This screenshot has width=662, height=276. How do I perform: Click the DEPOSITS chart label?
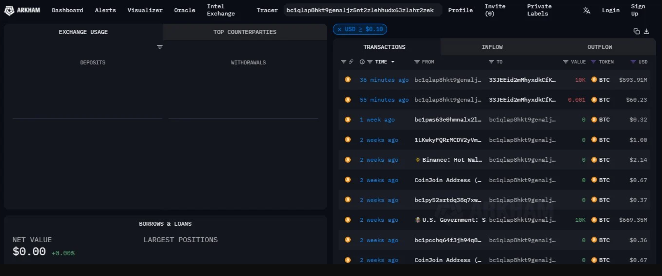93,62
